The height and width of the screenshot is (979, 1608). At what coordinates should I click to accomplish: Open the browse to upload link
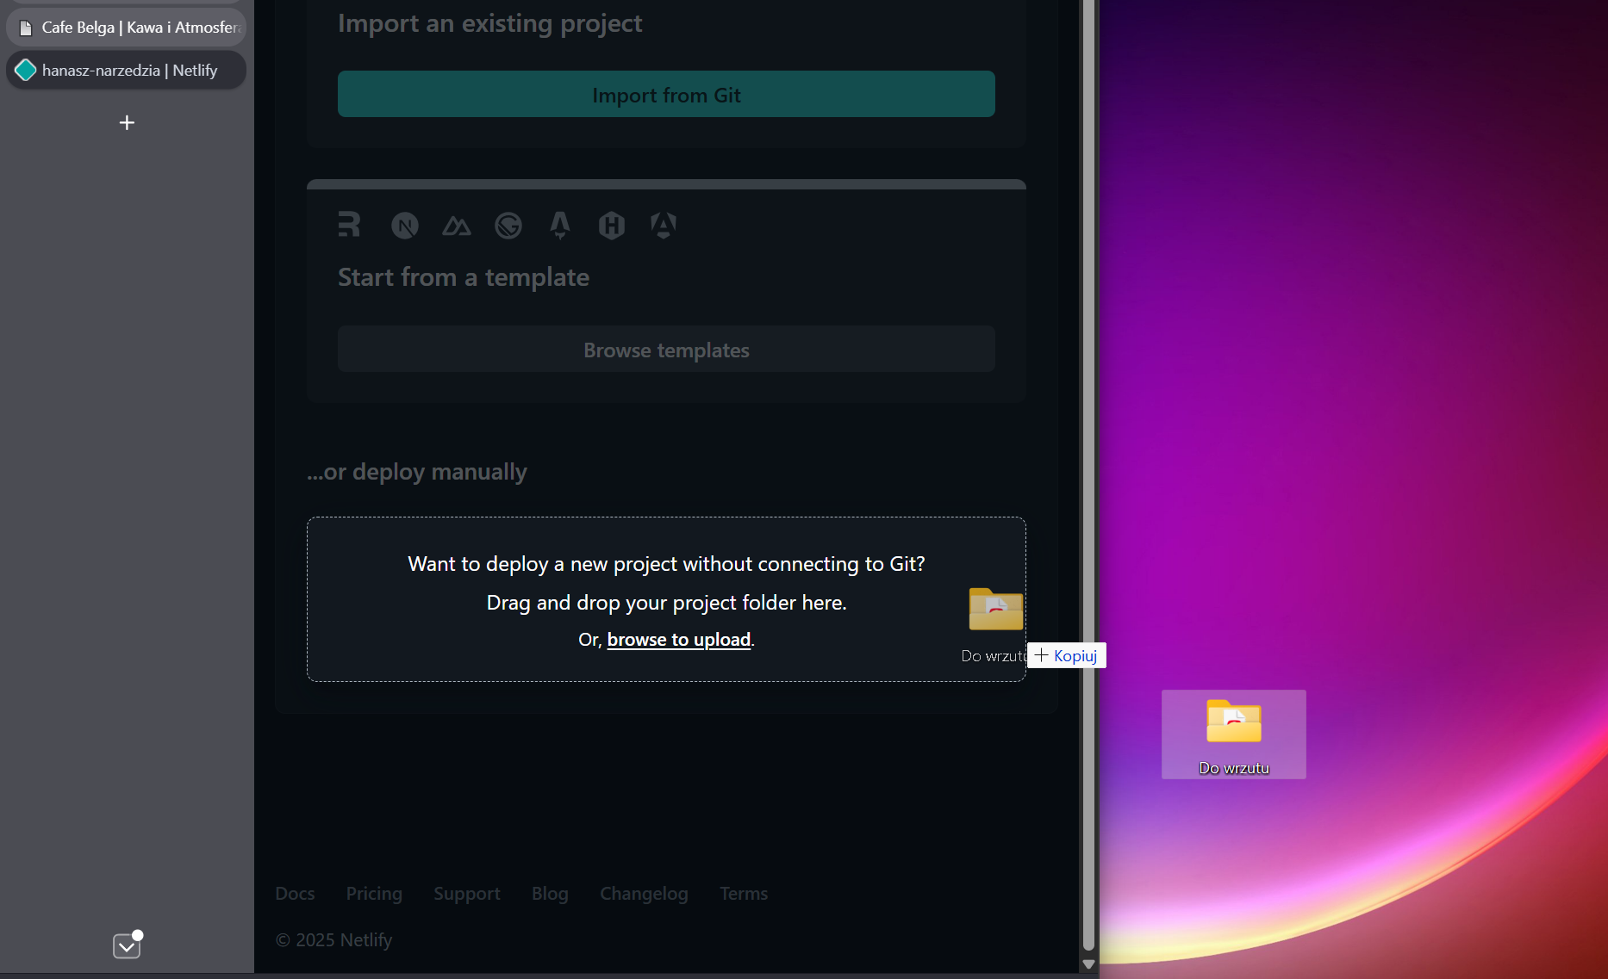pos(679,640)
